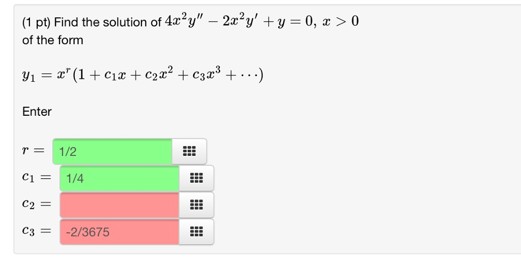Open equation editor grid icon beside c1 field

click(196, 178)
